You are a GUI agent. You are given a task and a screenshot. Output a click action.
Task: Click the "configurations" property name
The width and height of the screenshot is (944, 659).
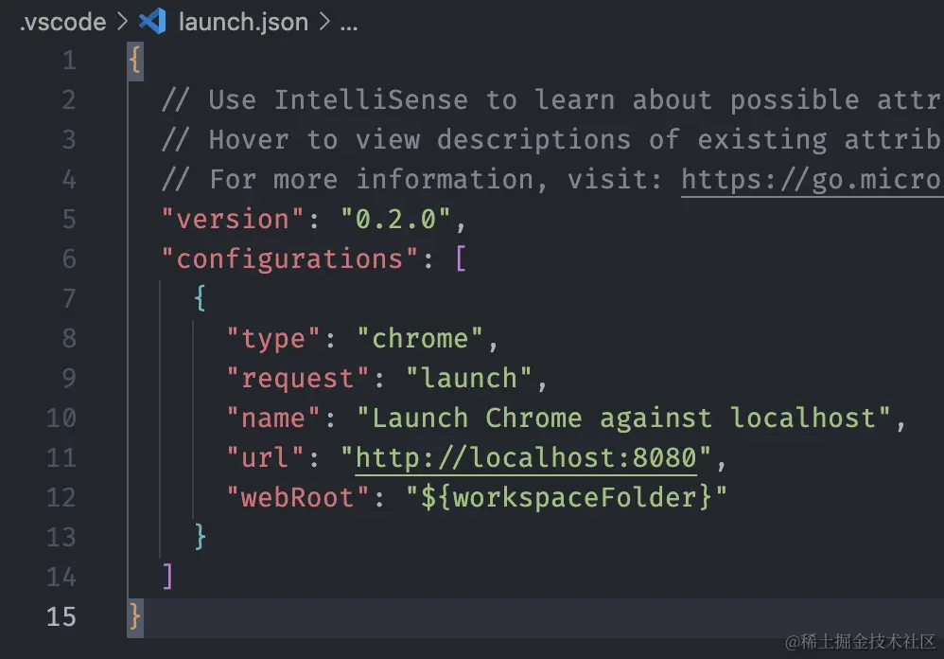point(289,259)
